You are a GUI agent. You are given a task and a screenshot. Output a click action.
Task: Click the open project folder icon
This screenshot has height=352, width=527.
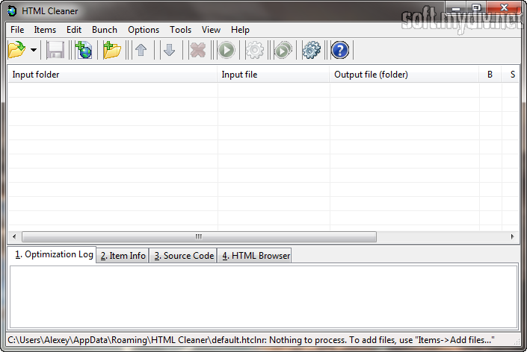[x=16, y=51]
